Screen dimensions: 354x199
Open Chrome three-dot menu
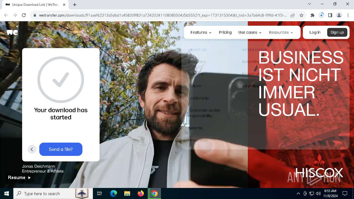tap(348, 15)
